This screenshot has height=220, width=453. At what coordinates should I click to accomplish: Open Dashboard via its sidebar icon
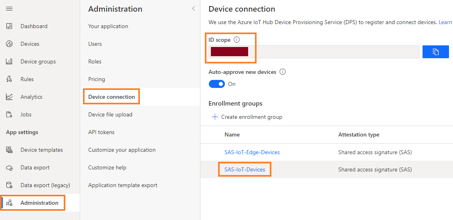point(9,26)
